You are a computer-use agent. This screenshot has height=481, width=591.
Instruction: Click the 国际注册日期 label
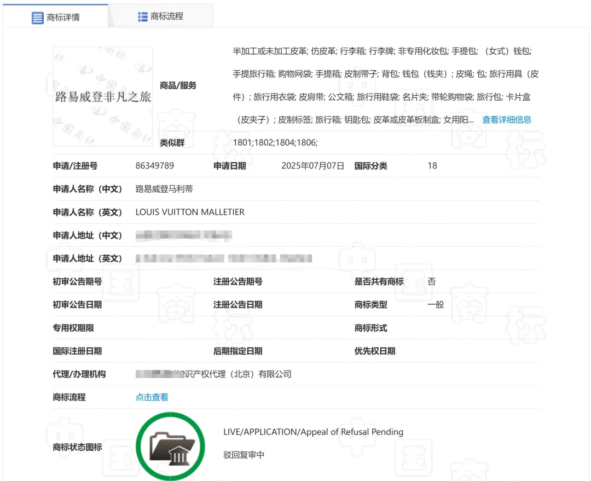click(77, 351)
